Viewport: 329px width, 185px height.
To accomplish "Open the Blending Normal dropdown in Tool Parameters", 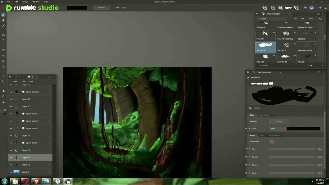I will point(279,121).
